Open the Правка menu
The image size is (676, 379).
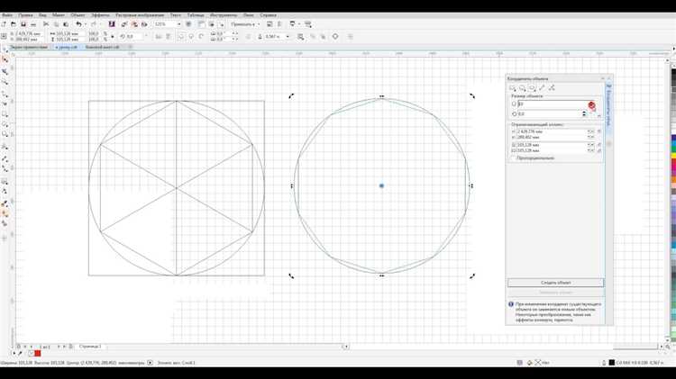click(x=25, y=15)
